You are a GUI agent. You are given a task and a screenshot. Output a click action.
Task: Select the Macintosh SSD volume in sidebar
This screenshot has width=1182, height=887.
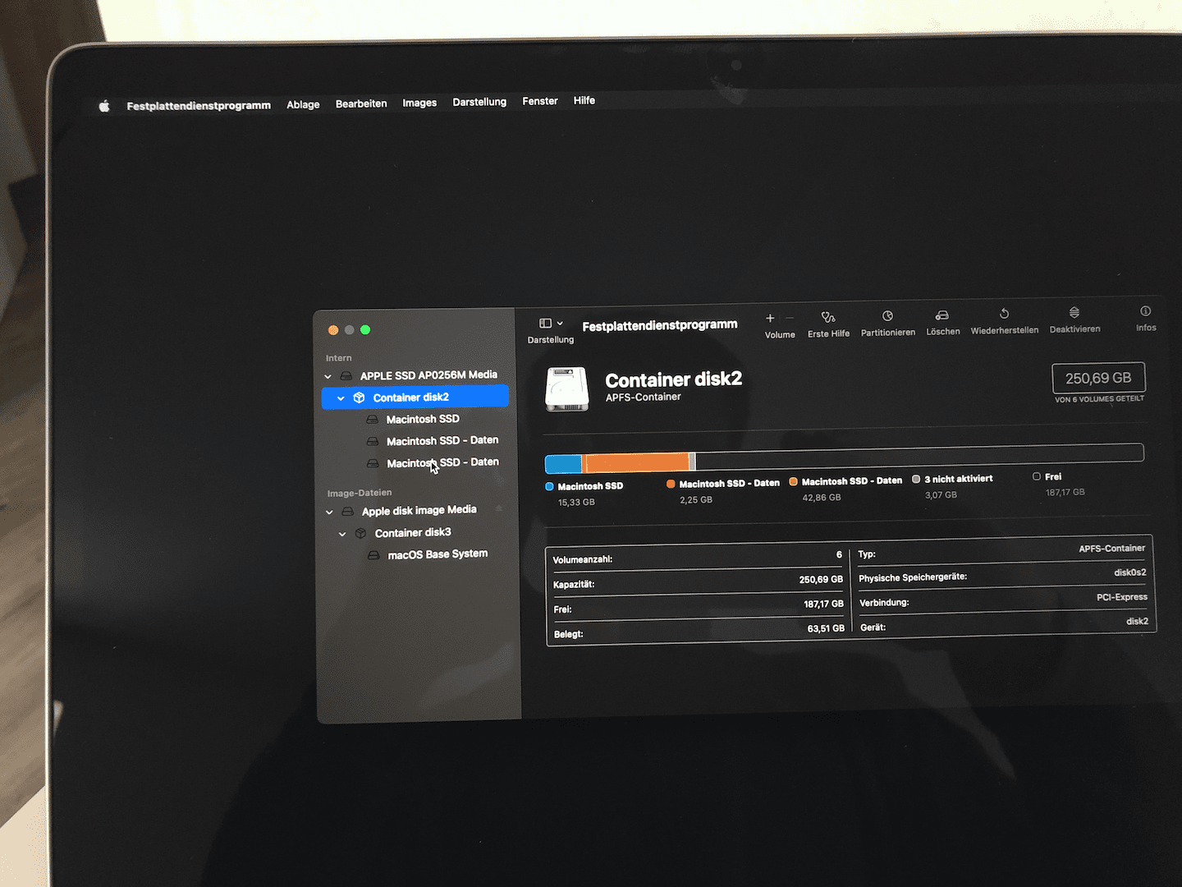click(x=423, y=419)
